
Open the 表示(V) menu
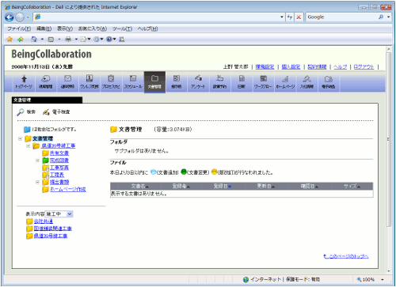[x=65, y=28]
